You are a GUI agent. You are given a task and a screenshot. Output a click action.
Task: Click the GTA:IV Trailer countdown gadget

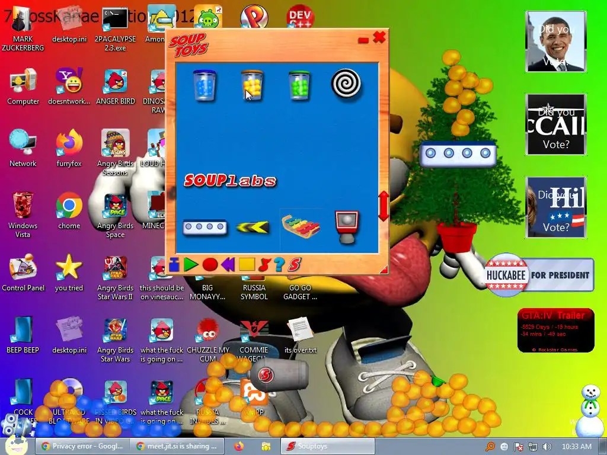point(556,331)
